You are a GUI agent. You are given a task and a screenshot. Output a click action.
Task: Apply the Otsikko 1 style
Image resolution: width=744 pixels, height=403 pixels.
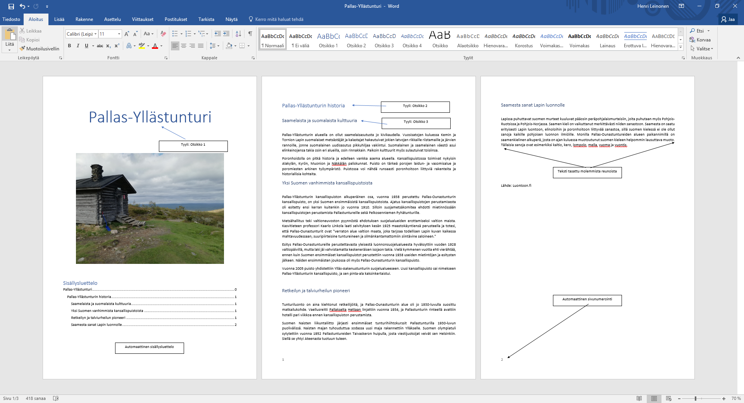click(x=328, y=40)
